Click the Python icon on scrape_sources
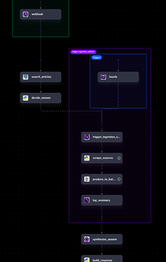The width and height of the screenshot is (166, 262). [87, 158]
